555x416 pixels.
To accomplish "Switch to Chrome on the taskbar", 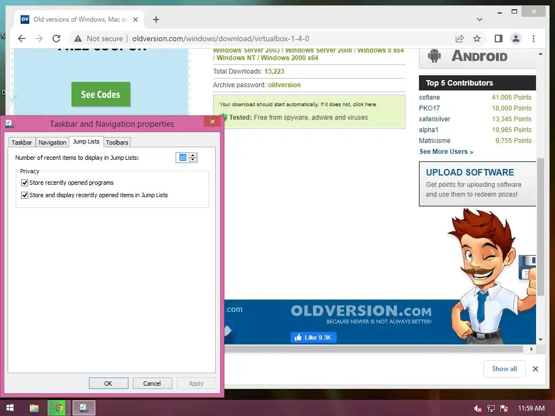I will [59, 408].
